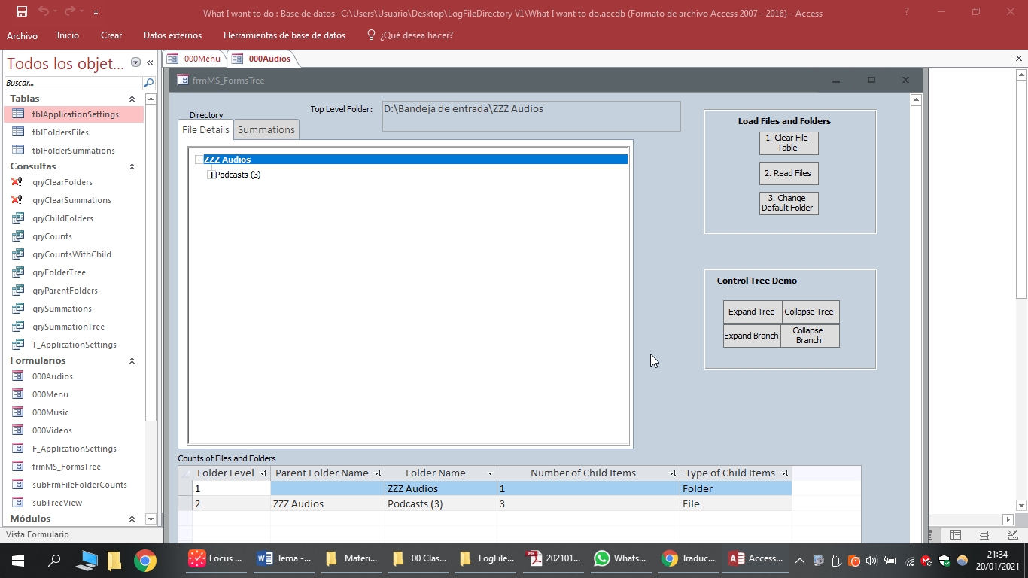
Task: Click the Read Files button
Action: pyautogui.click(x=789, y=173)
